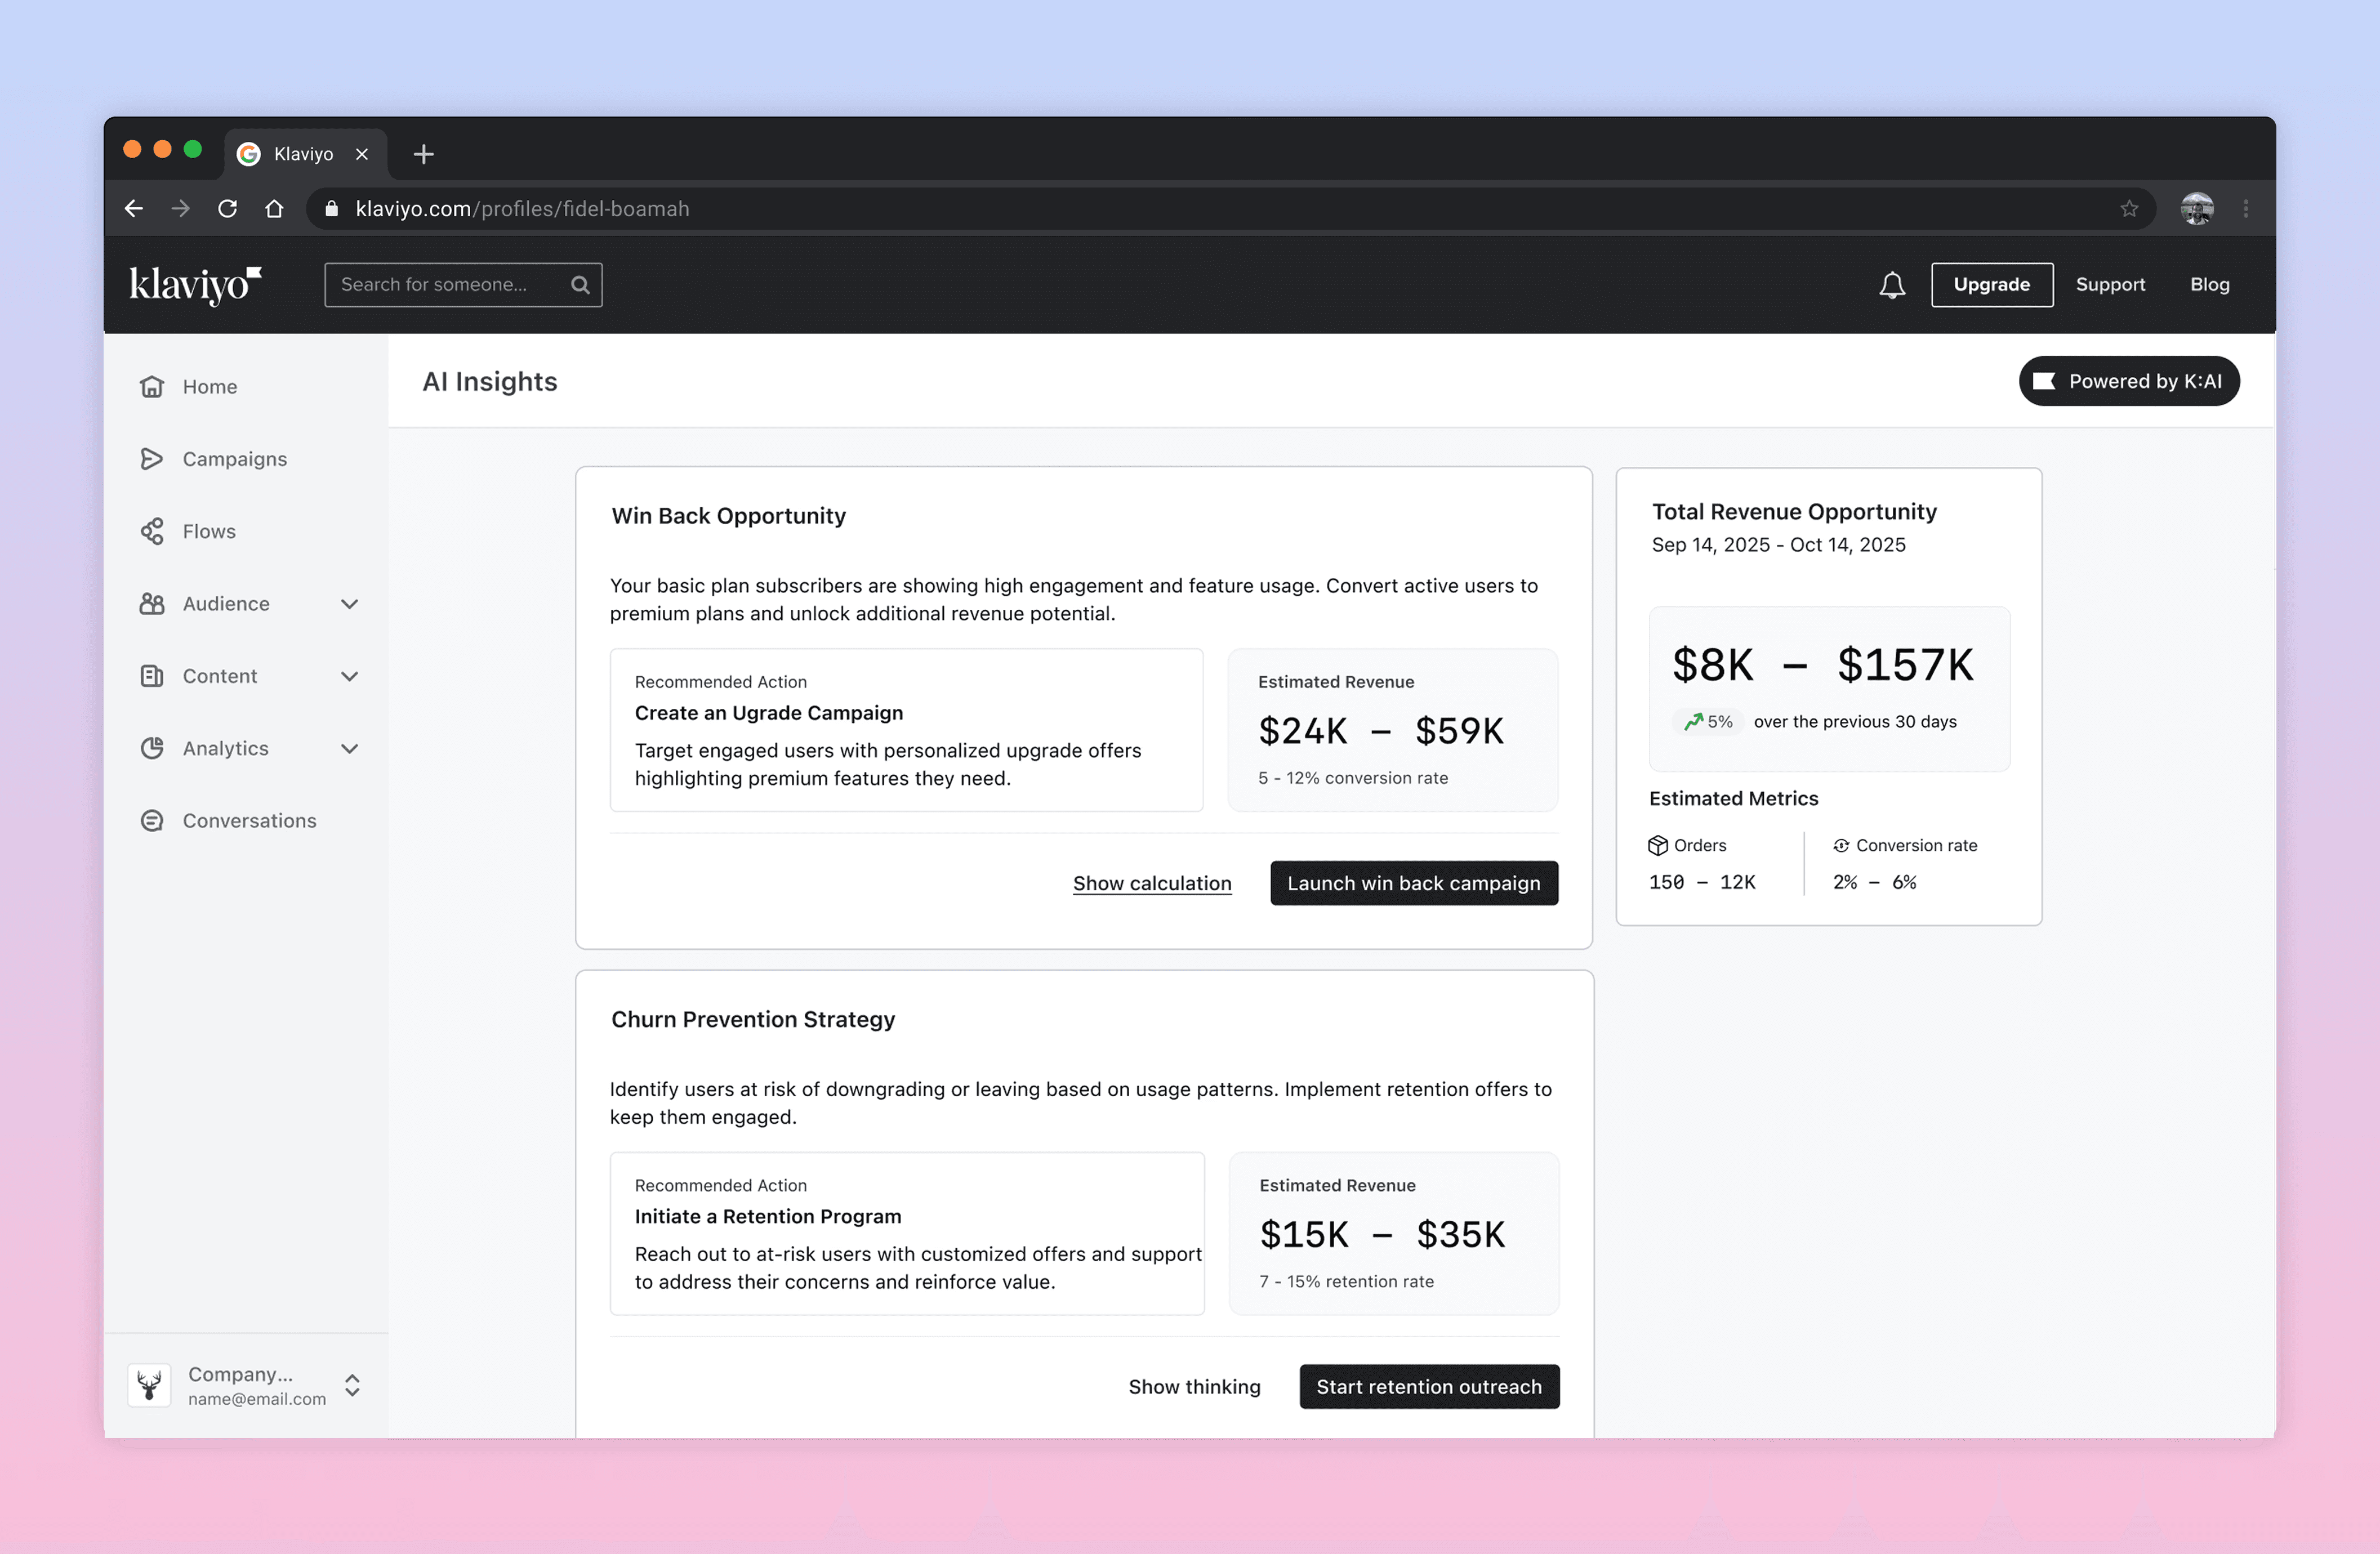Click the search magnifier icon
Viewport: 2380px width, 1554px height.
(580, 285)
